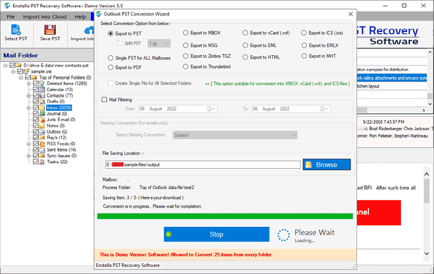Screen dimensions: 434x274
Task: Click the green conversion progress bar
Action: tap(225, 216)
